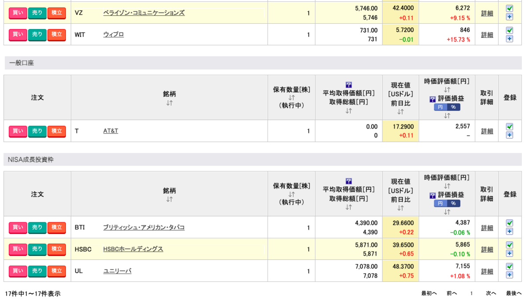Click the blue plus icon in AT&T row

[x=510, y=135]
